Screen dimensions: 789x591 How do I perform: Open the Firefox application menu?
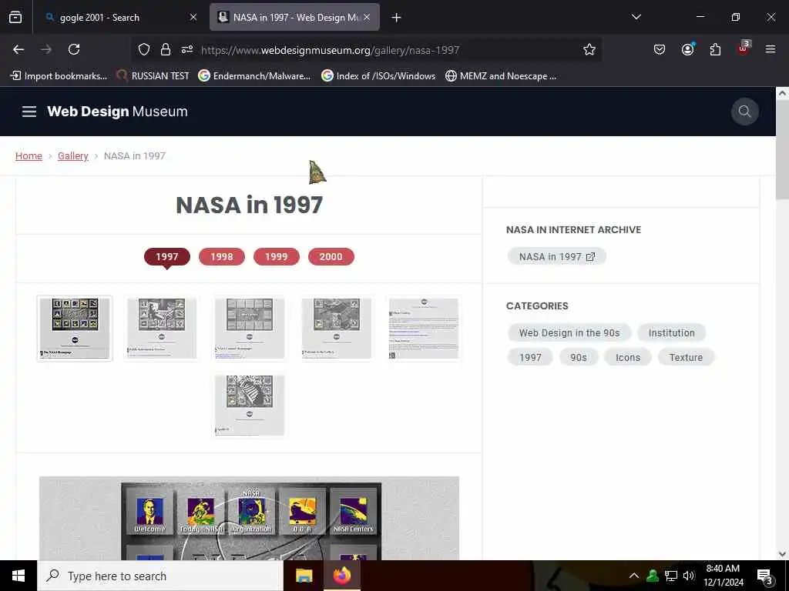point(771,49)
